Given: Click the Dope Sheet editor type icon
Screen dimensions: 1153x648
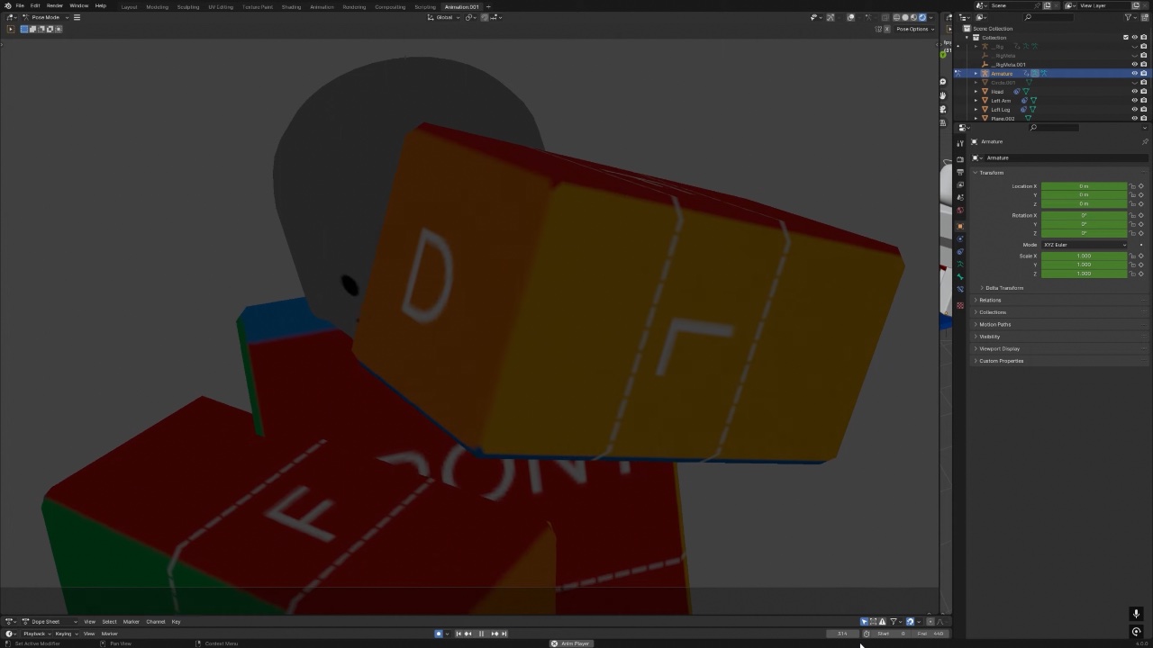Looking at the screenshot, I should pos(9,621).
